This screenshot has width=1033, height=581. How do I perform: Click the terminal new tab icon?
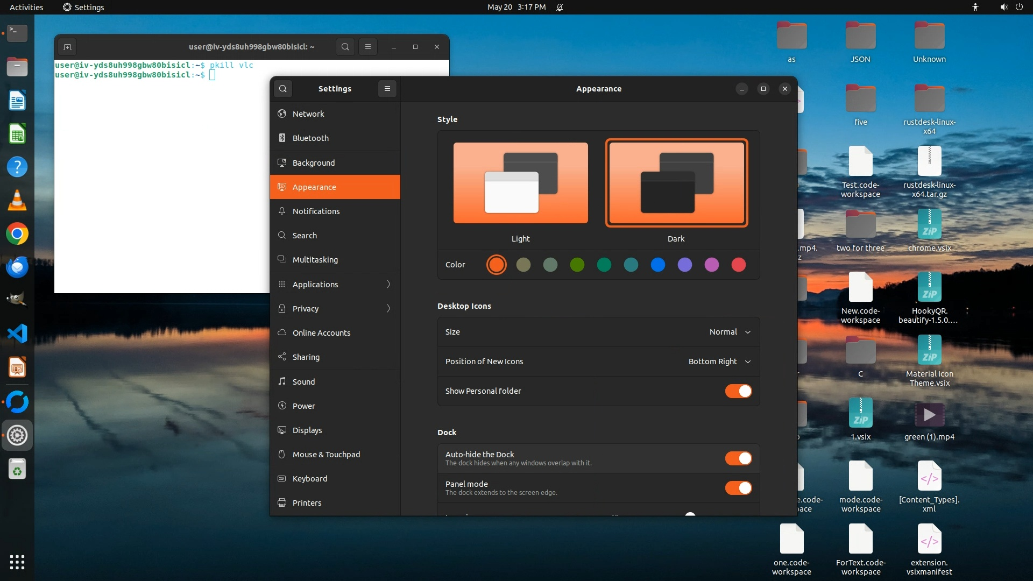click(67, 47)
